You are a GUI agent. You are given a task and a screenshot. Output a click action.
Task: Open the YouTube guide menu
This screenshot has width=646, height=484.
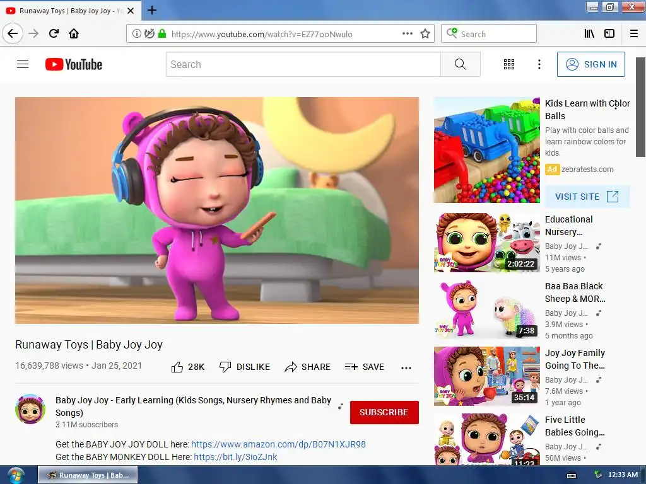coord(23,64)
